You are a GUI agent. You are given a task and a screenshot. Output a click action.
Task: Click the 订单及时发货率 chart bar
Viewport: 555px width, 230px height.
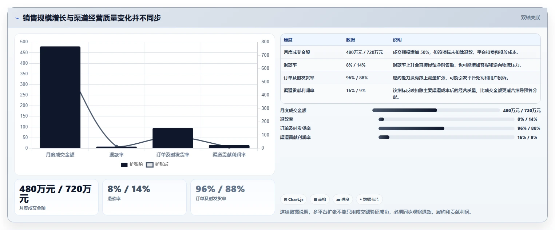tap(173, 138)
